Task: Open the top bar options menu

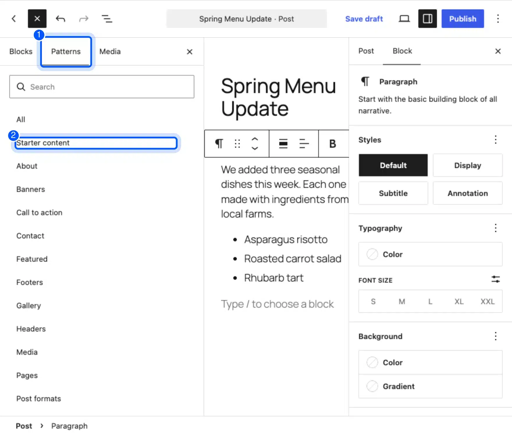Action: pyautogui.click(x=498, y=19)
